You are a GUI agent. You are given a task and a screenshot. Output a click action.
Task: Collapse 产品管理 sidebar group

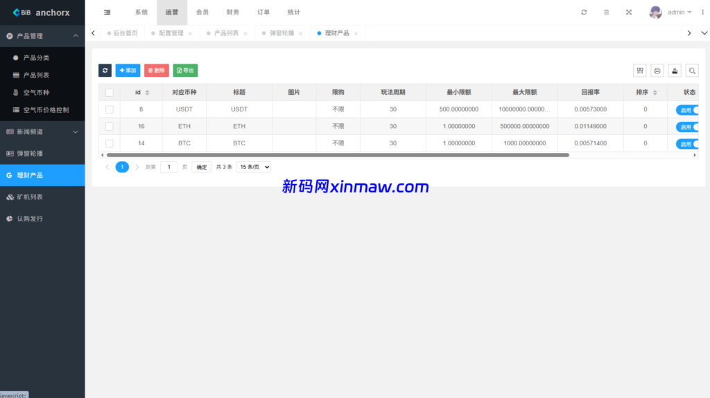(42, 36)
